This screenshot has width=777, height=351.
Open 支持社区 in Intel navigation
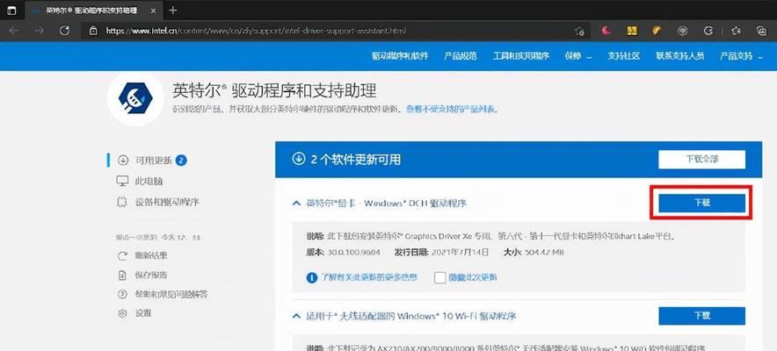(x=624, y=56)
